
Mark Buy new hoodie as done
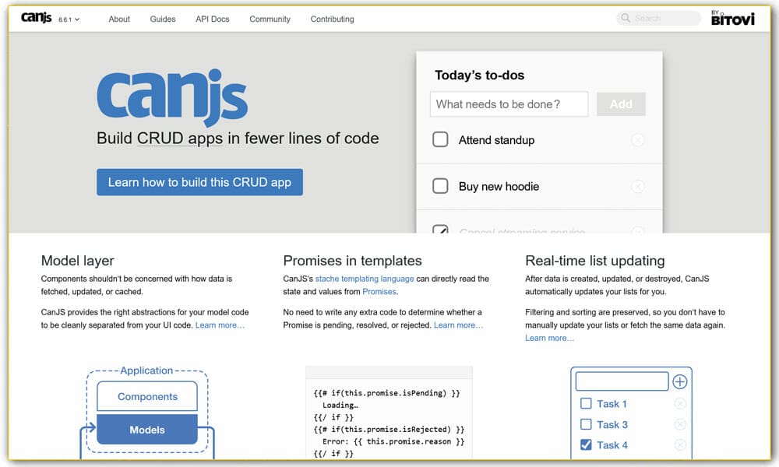[440, 186]
